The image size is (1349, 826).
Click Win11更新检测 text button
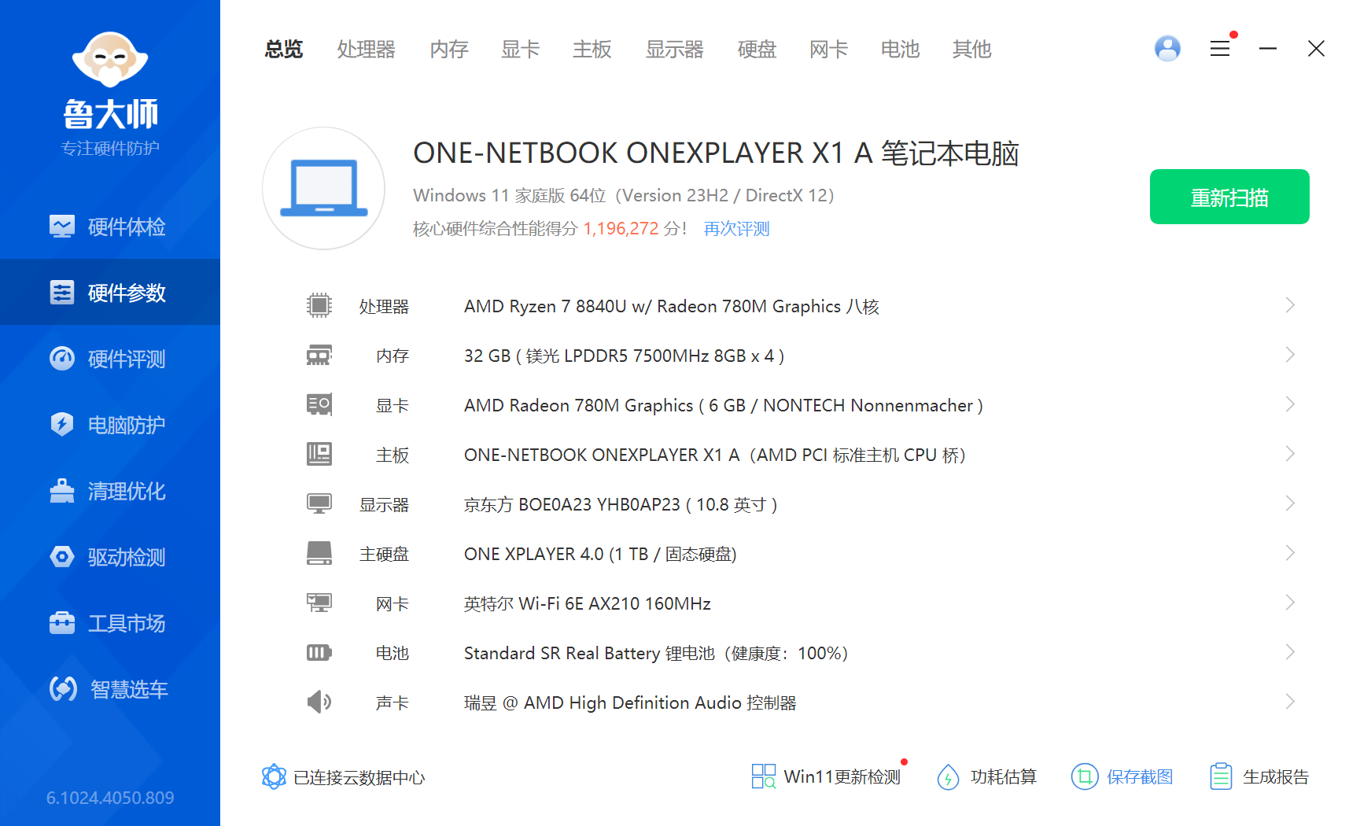[842, 777]
